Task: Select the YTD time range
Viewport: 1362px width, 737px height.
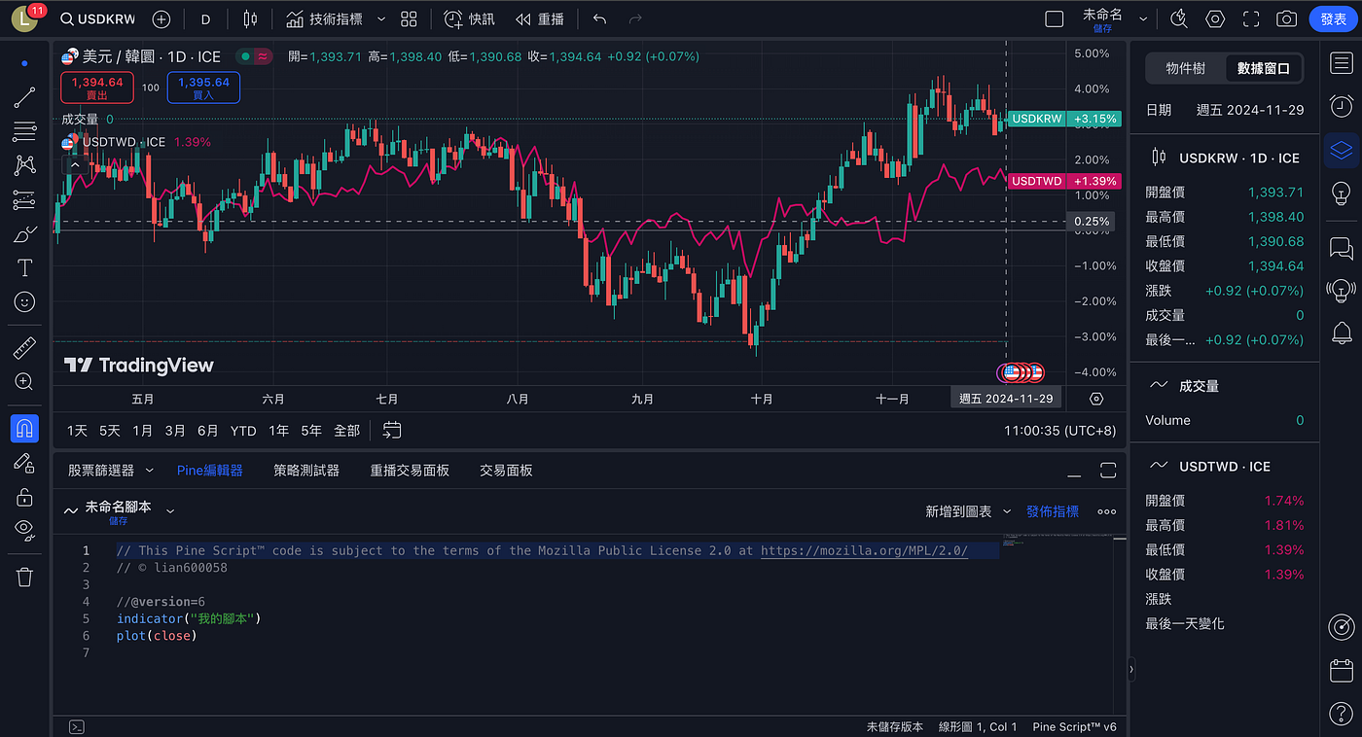Action: 243,431
